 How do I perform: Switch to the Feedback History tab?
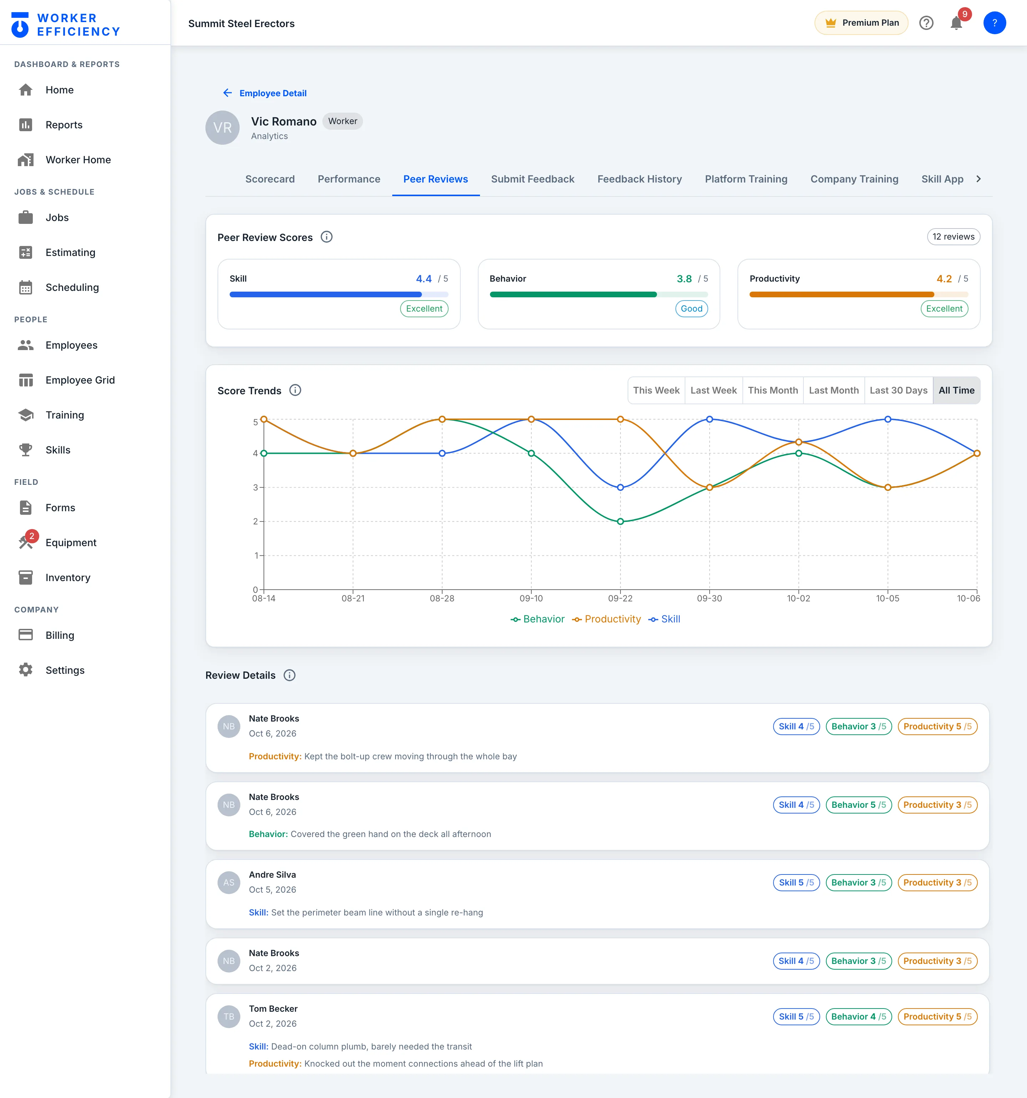click(639, 179)
